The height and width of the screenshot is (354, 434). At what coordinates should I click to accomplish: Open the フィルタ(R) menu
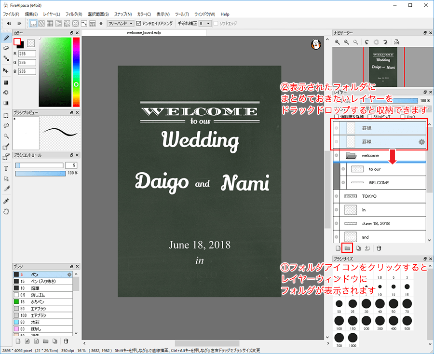click(x=73, y=14)
